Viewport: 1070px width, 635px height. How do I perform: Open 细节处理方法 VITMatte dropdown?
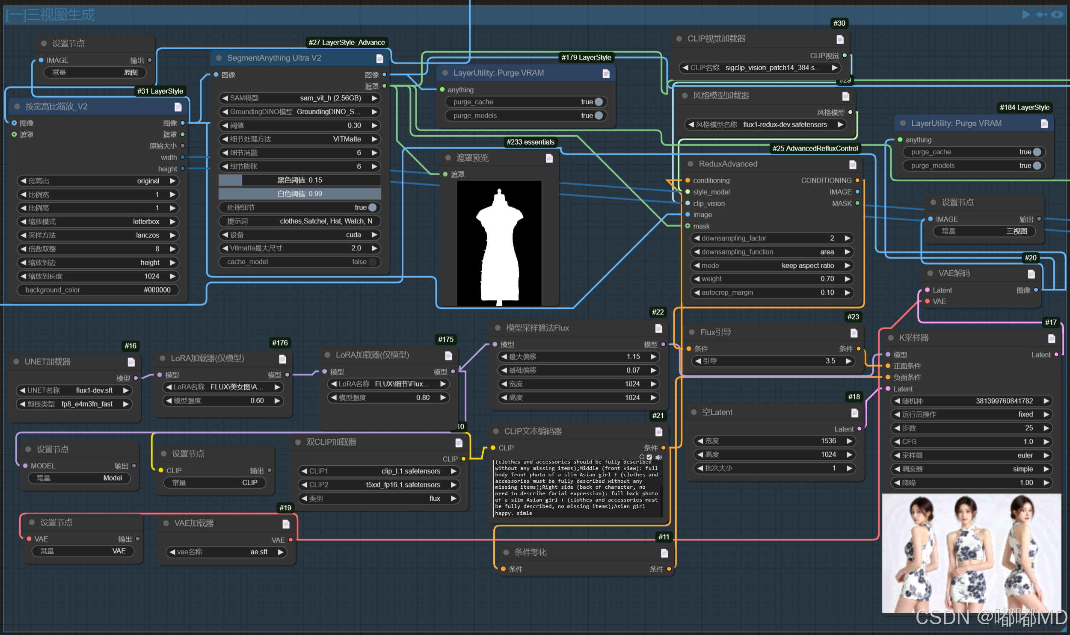(299, 139)
